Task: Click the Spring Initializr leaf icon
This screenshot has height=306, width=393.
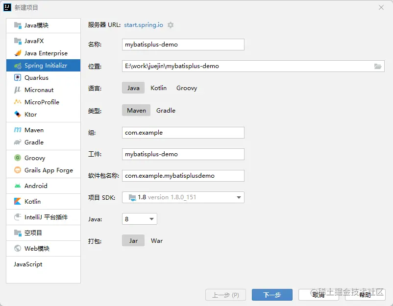Action: click(18, 66)
